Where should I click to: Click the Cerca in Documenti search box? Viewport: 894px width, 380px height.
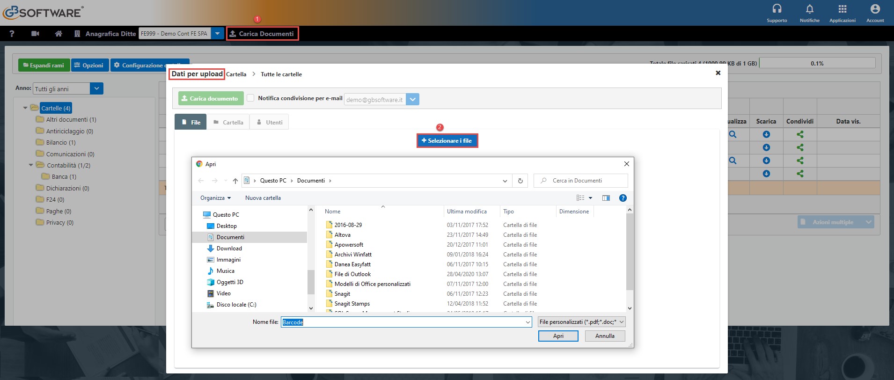point(580,181)
